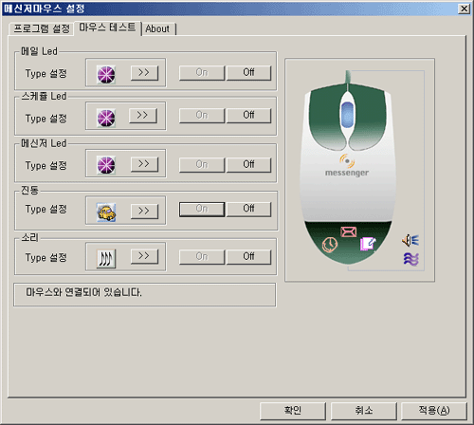Cycle 메신저 Led type with >> button
This screenshot has height=425, width=474.
pyautogui.click(x=144, y=164)
